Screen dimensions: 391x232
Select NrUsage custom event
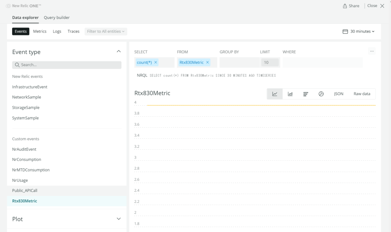pos(20,180)
